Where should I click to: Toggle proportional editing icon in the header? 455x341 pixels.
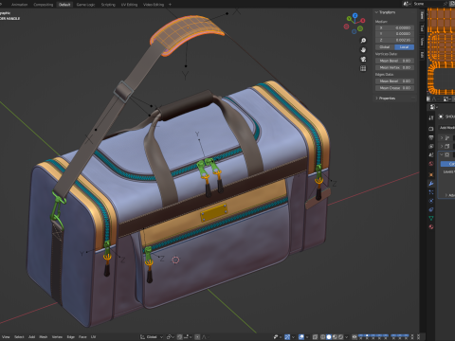tap(197, 337)
